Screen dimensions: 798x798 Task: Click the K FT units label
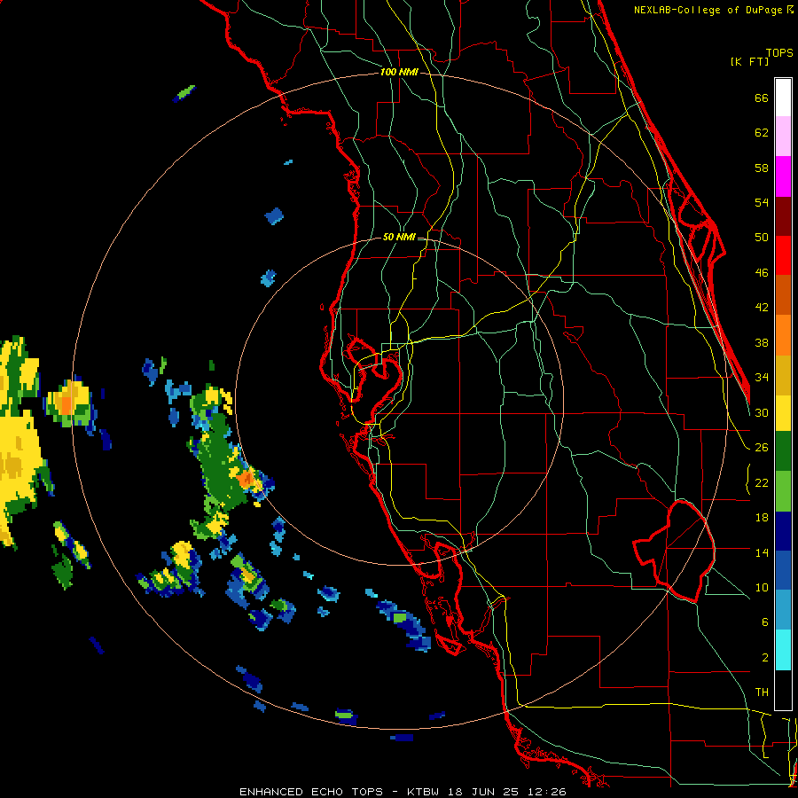pos(749,61)
